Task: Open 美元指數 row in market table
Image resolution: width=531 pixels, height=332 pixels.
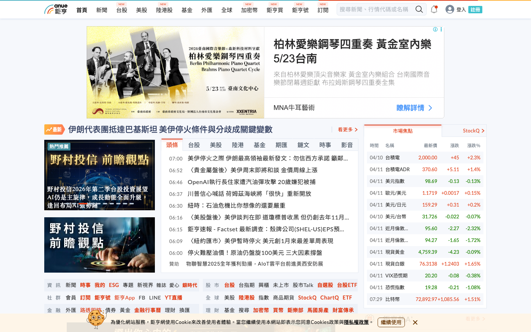Action: [425, 181]
